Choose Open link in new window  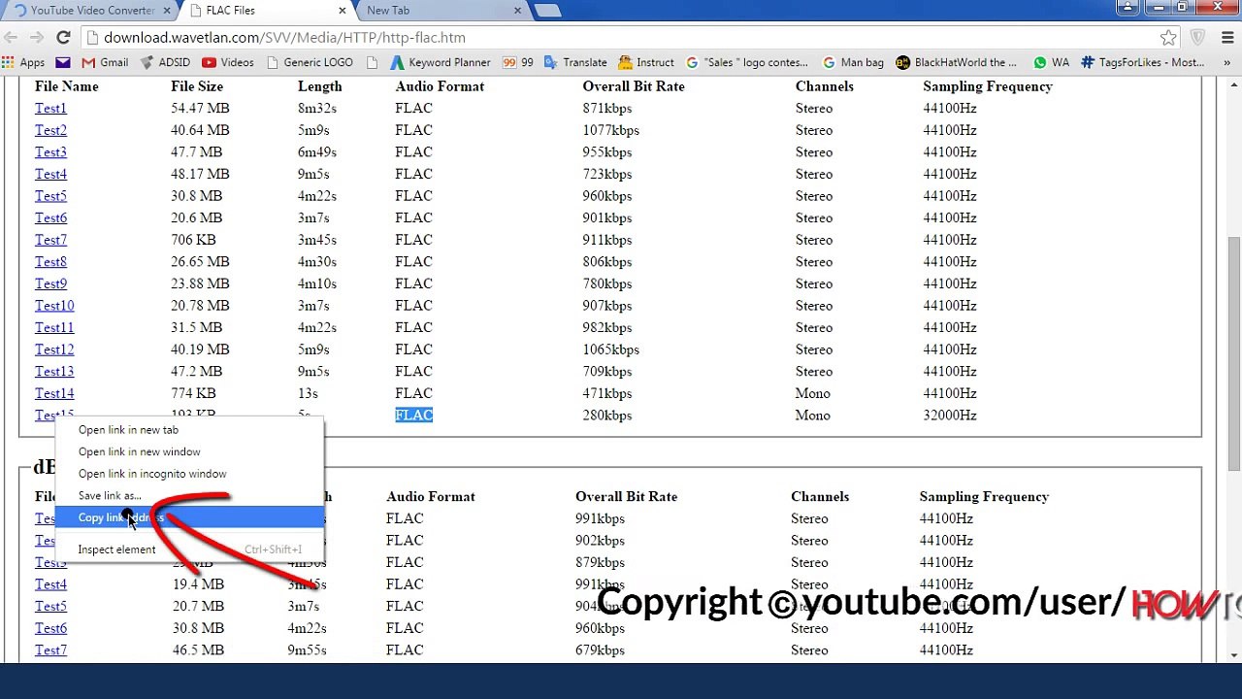[x=189, y=452]
